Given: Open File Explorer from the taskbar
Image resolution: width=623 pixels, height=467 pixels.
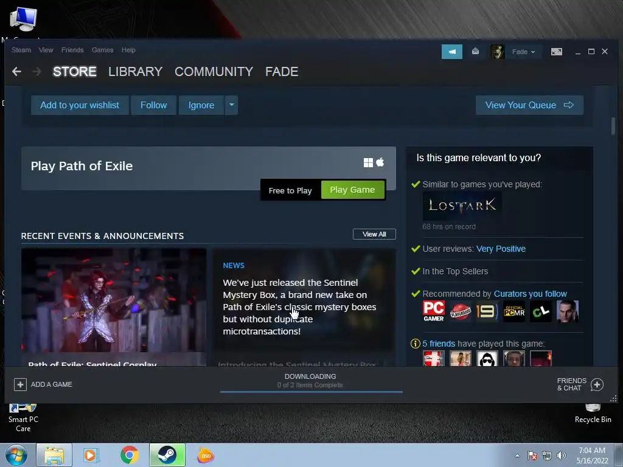Looking at the screenshot, I should (54, 455).
